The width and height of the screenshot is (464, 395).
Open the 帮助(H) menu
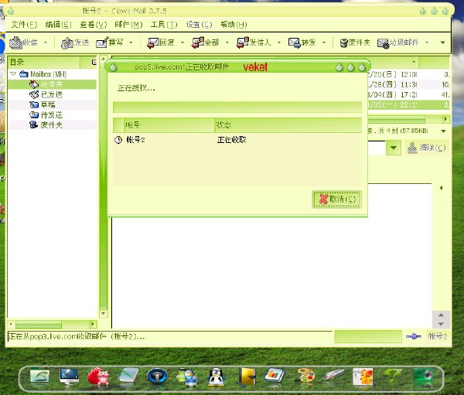(234, 25)
